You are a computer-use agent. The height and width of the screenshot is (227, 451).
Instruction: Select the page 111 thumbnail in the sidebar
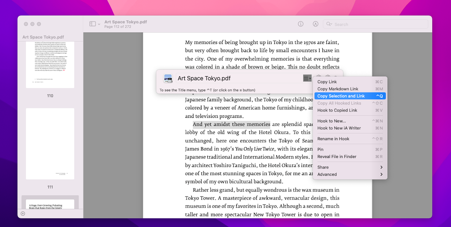pos(50,144)
